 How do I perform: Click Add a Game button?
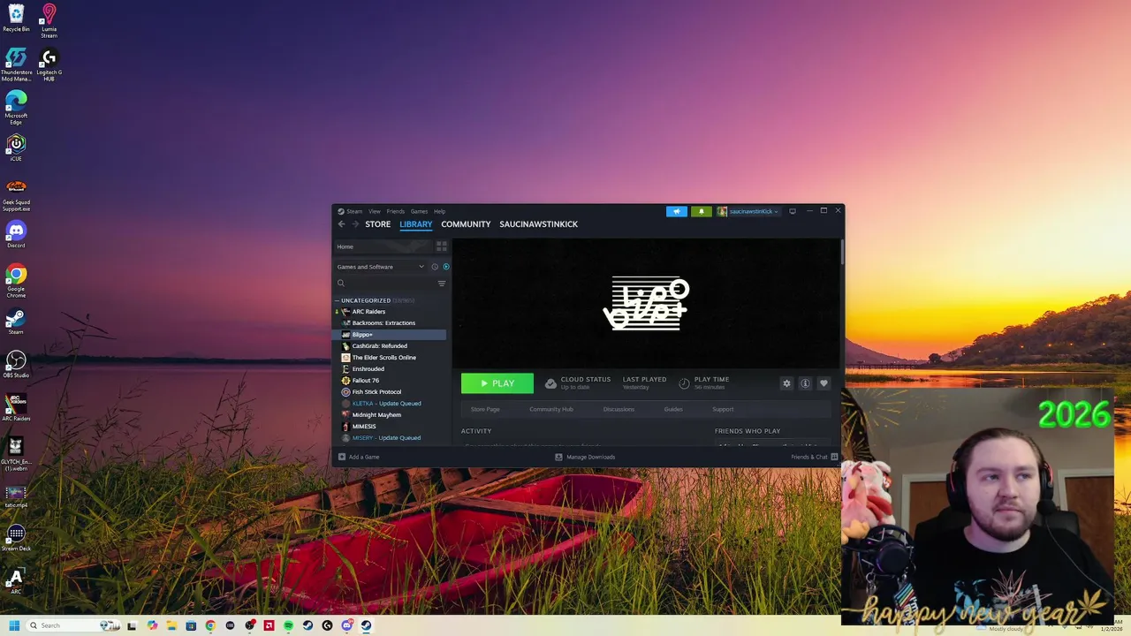[x=359, y=457]
